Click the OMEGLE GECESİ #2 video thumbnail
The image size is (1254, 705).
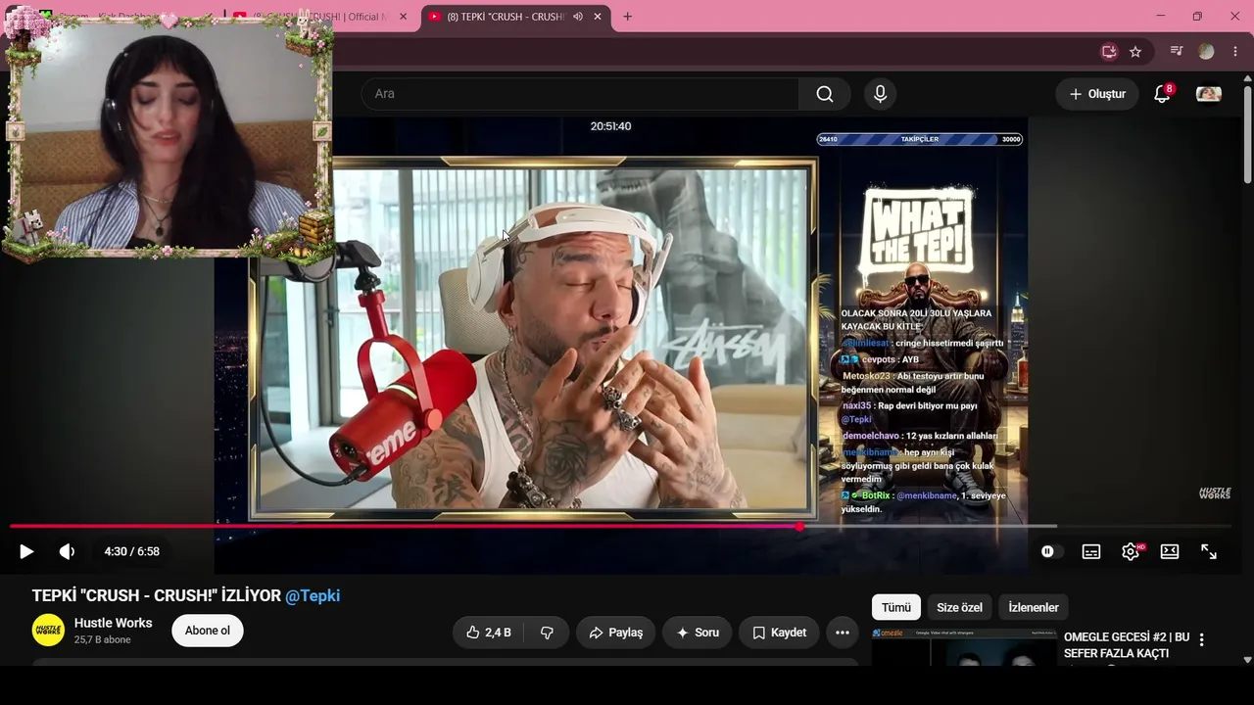pyautogui.click(x=964, y=648)
